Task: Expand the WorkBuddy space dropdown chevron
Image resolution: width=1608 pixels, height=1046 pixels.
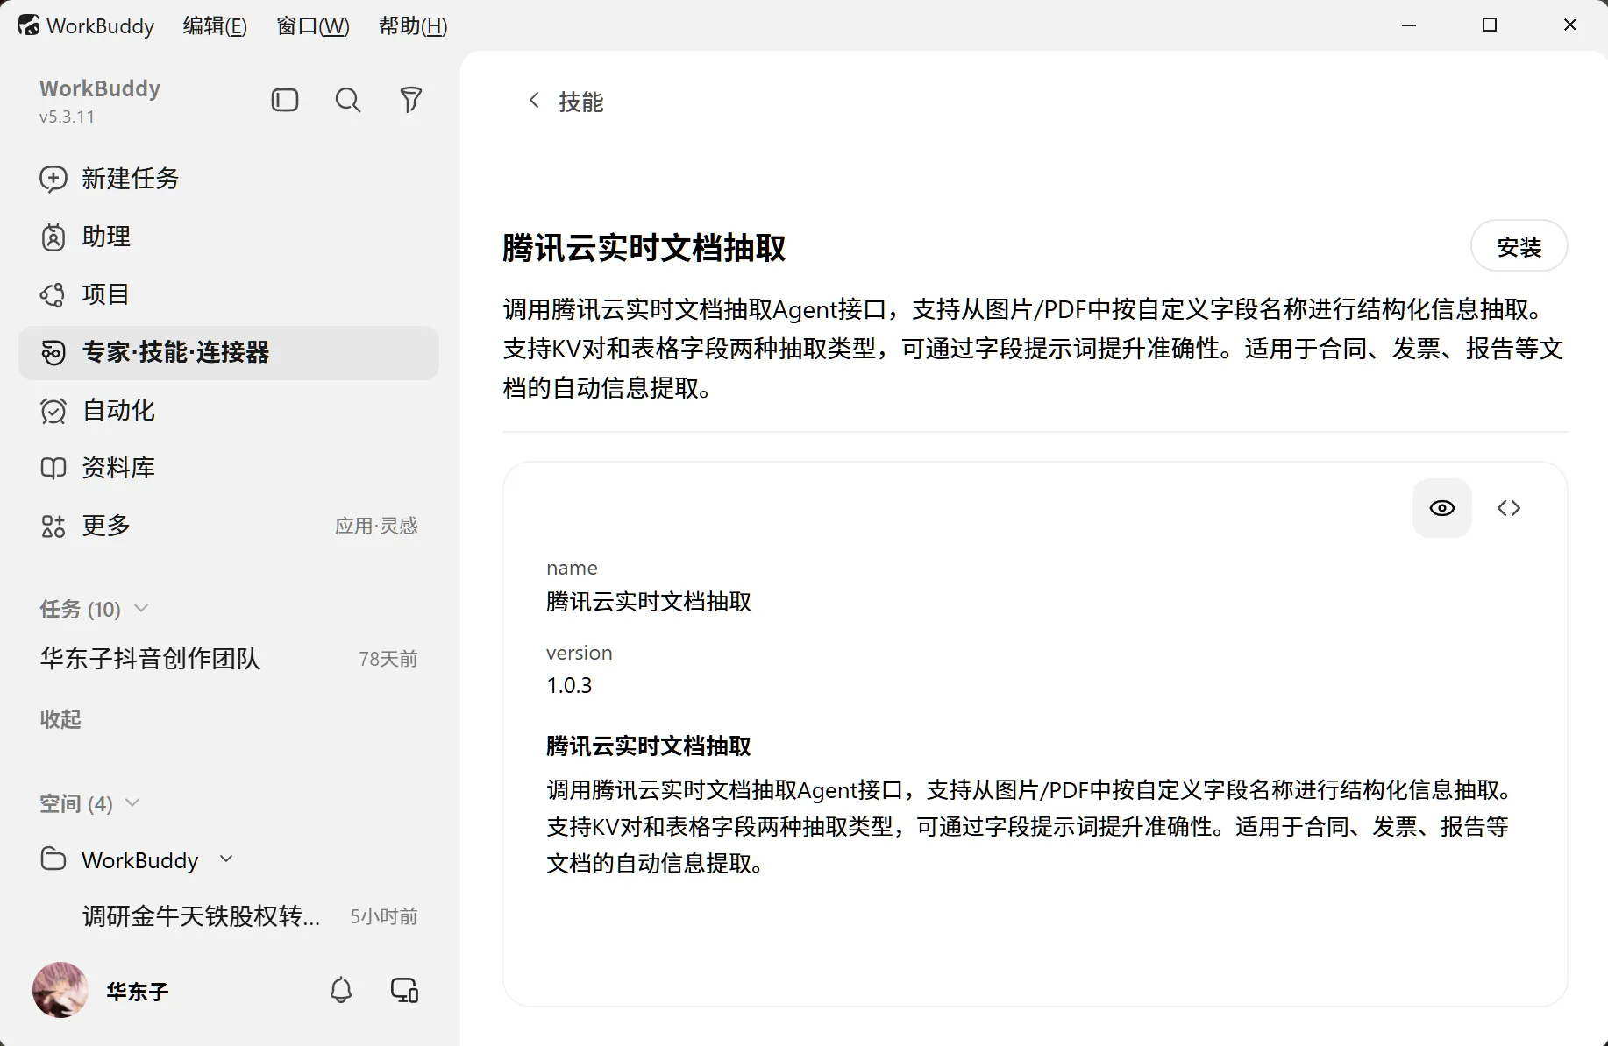Action: click(x=226, y=859)
